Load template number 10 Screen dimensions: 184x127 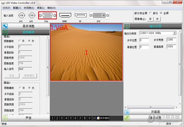coord(94,118)
